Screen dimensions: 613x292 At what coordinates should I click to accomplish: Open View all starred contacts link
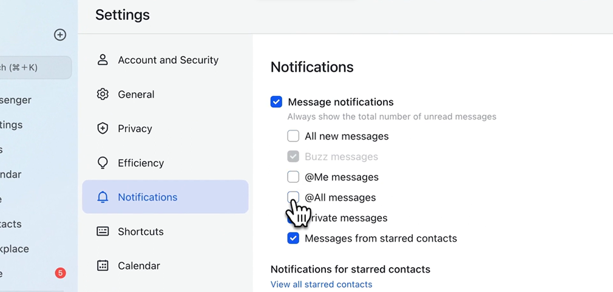click(x=321, y=284)
